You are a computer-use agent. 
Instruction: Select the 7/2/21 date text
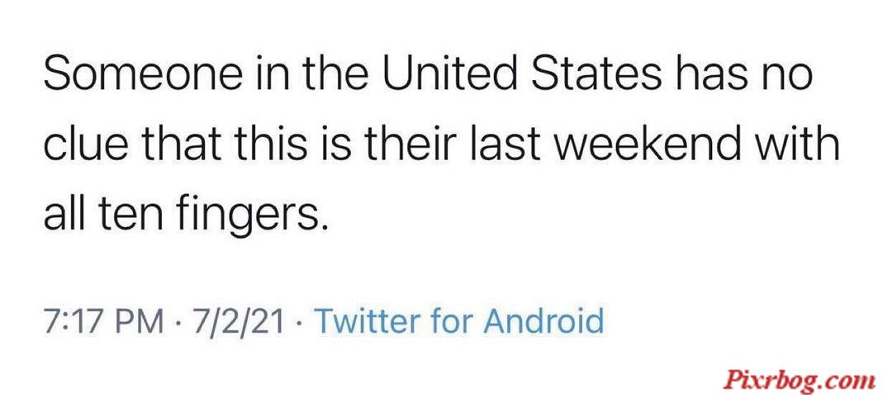click(239, 322)
